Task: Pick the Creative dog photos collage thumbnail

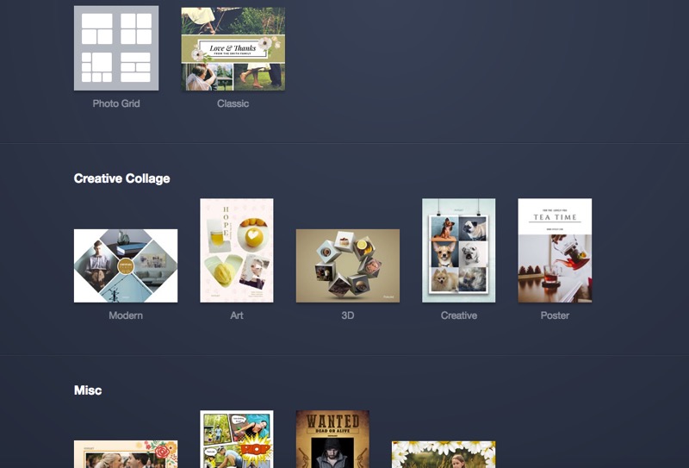Action: tap(459, 250)
